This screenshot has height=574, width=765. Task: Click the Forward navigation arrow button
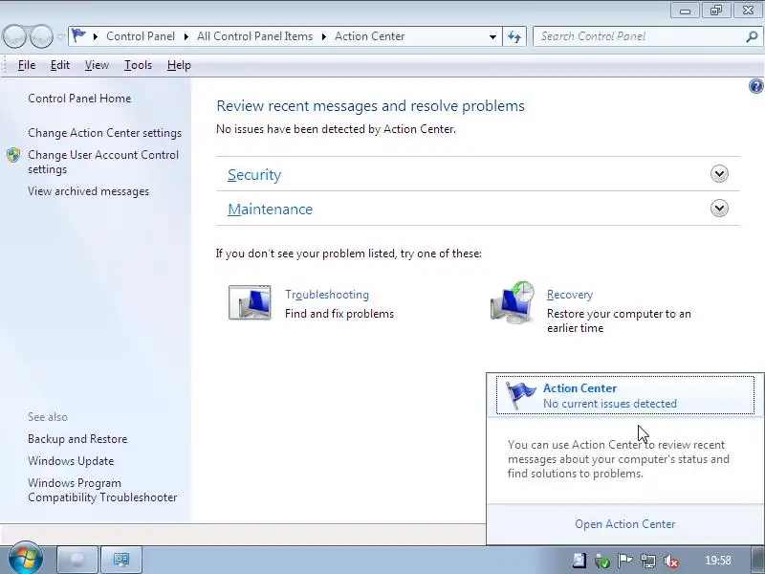coord(41,36)
